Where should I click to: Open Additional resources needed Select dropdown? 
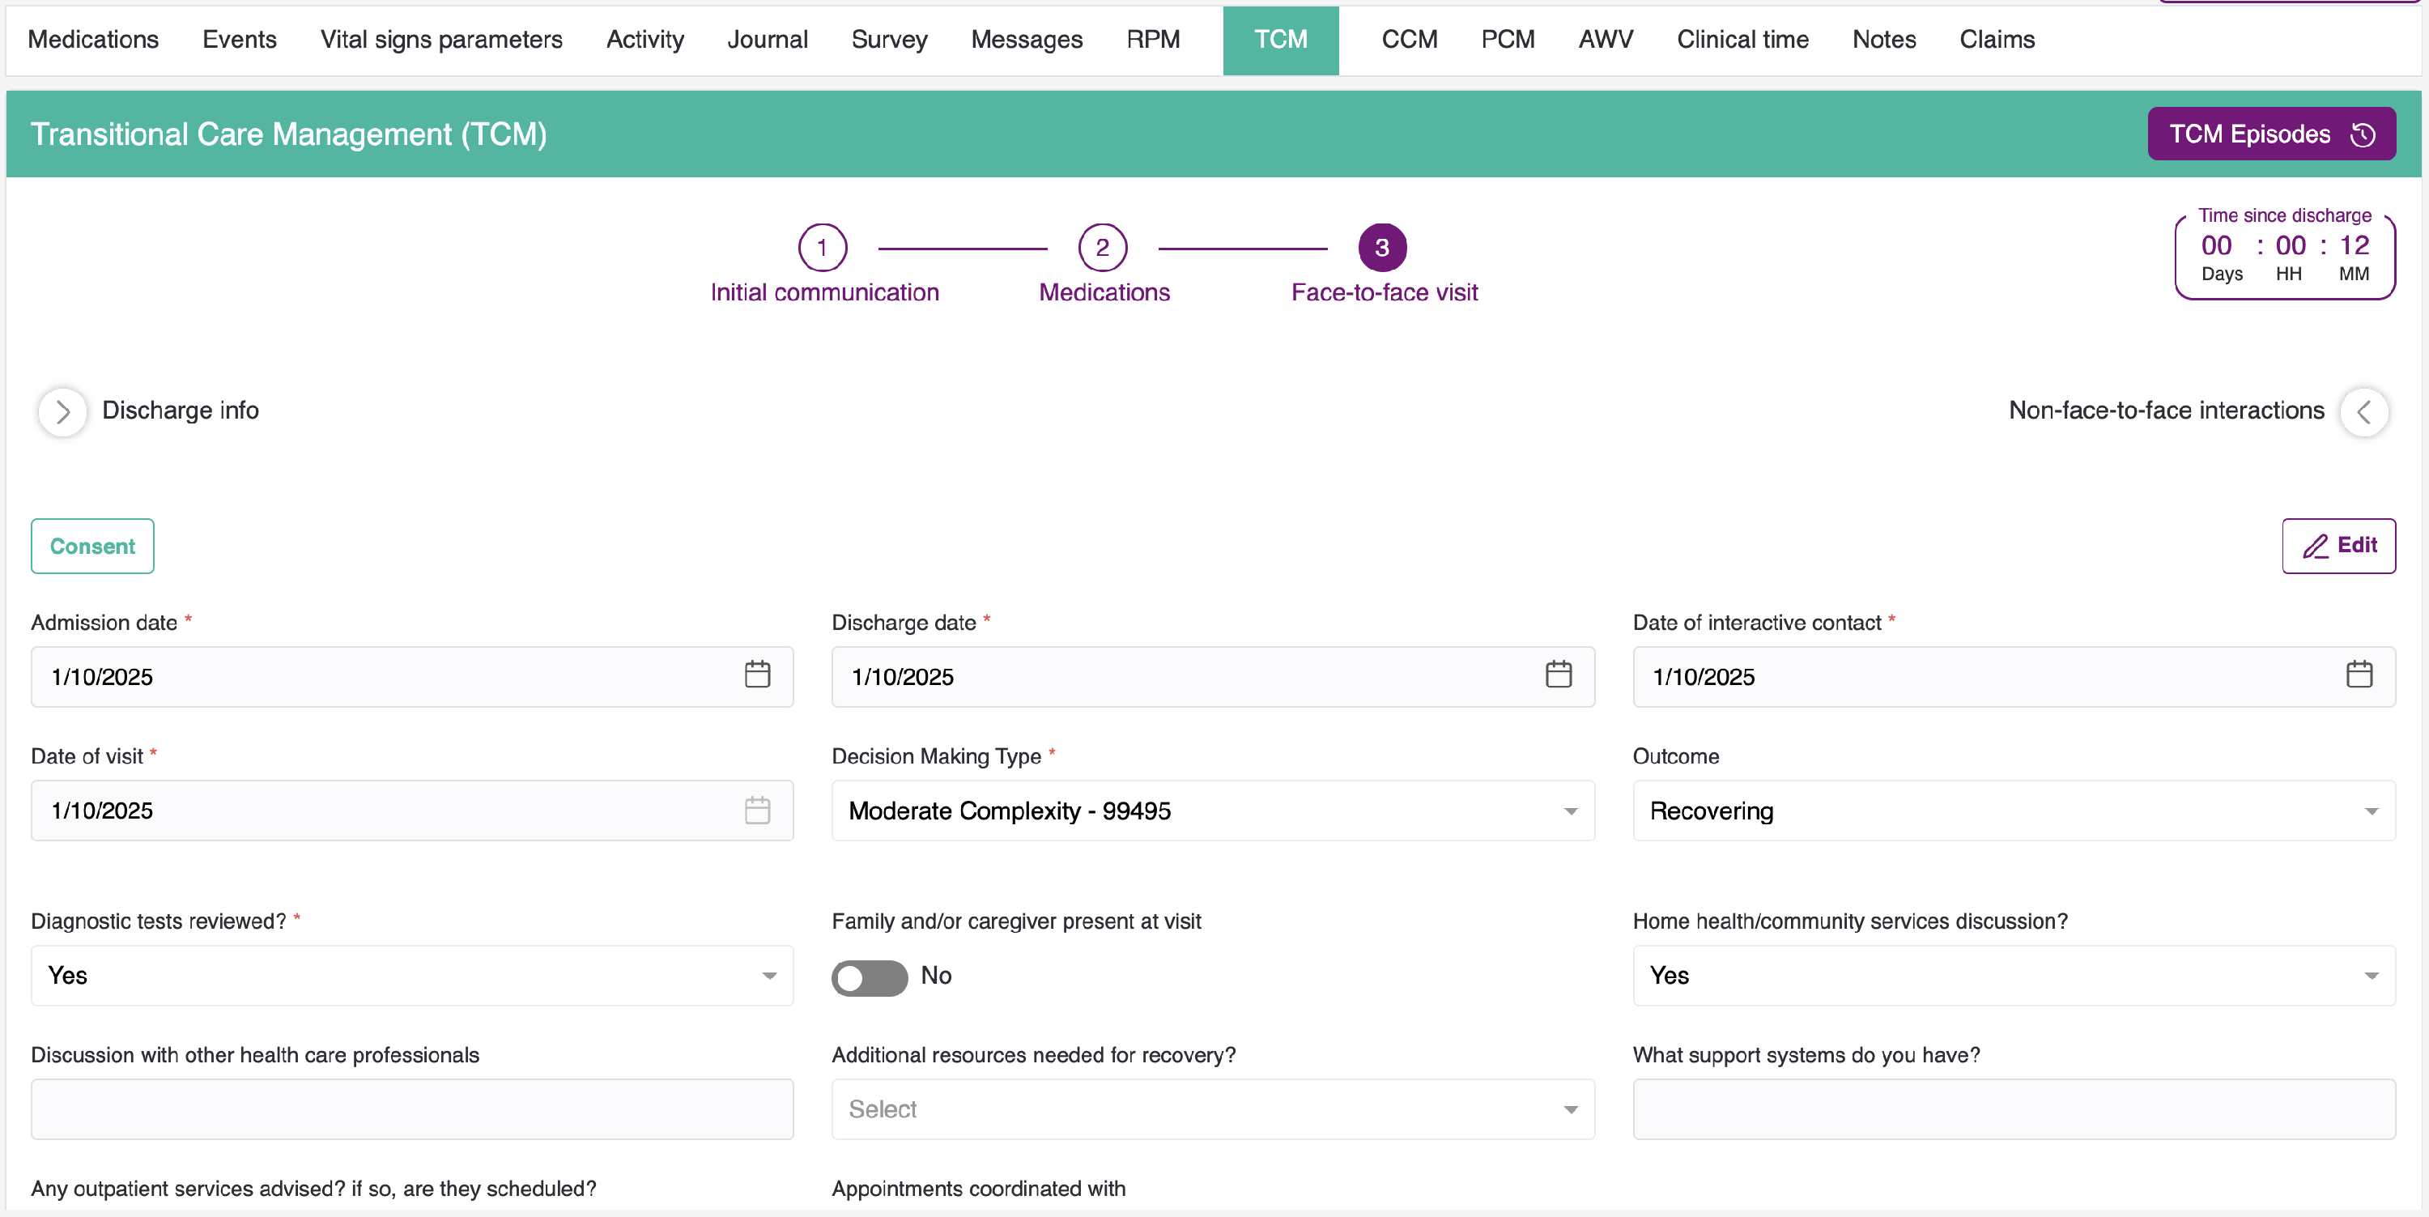click(x=1212, y=1108)
